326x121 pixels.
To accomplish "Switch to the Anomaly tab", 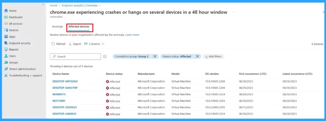I will pos(57,26).
